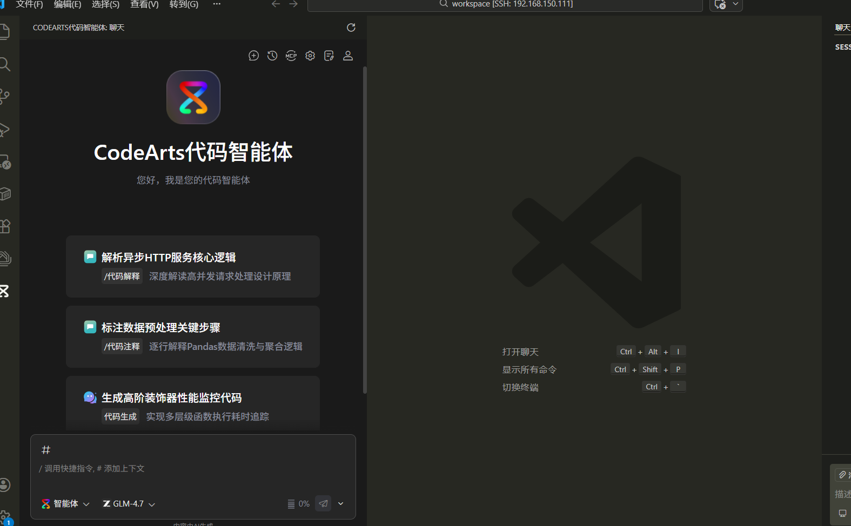Expand the 智能体 mode dropdown

[65, 504]
